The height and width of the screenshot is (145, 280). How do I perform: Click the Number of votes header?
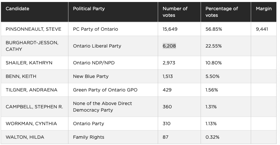[175, 12]
